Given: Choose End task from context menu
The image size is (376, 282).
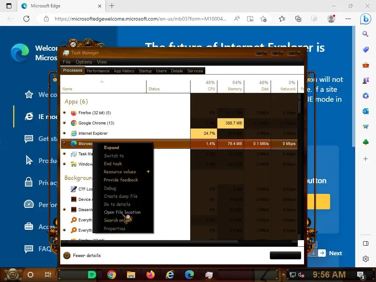Looking at the screenshot, I should [113, 163].
